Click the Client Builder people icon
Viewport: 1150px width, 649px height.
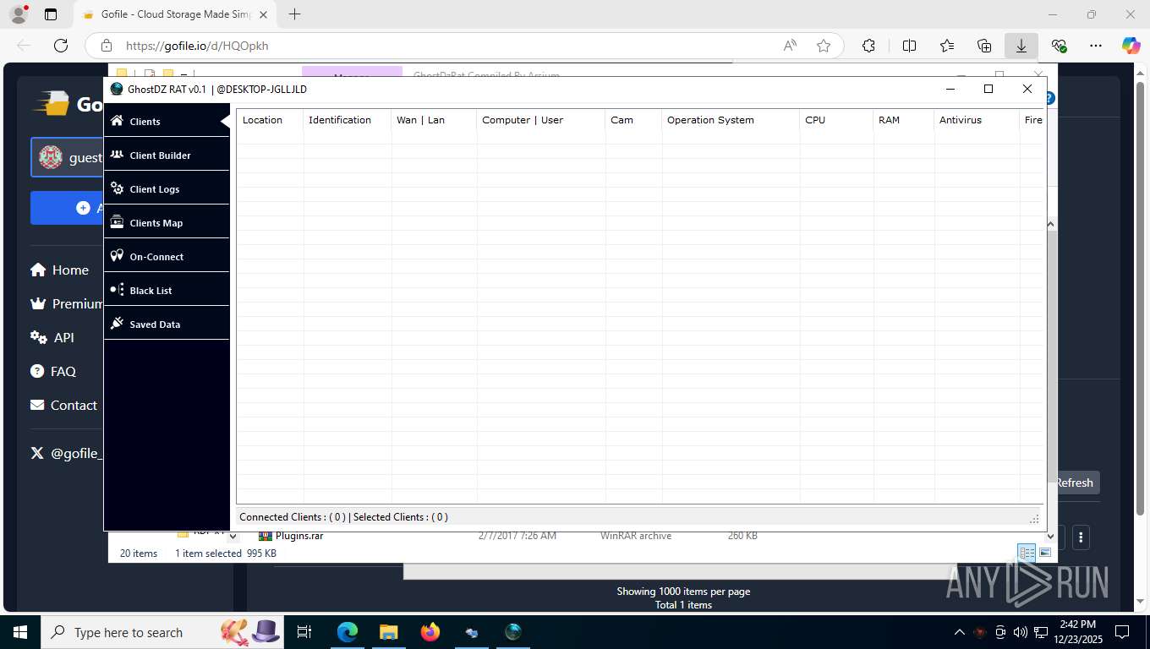[x=117, y=155]
